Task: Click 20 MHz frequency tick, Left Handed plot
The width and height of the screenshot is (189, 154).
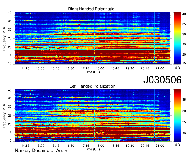Action: tap(10, 124)
